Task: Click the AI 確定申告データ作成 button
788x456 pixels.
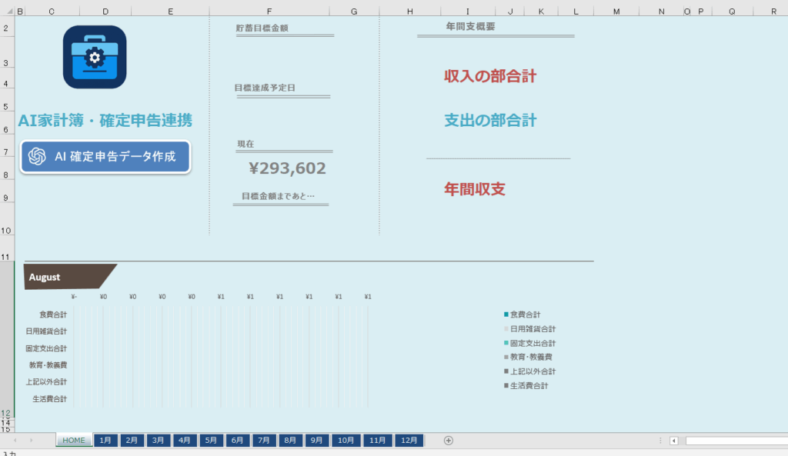Action: [105, 157]
